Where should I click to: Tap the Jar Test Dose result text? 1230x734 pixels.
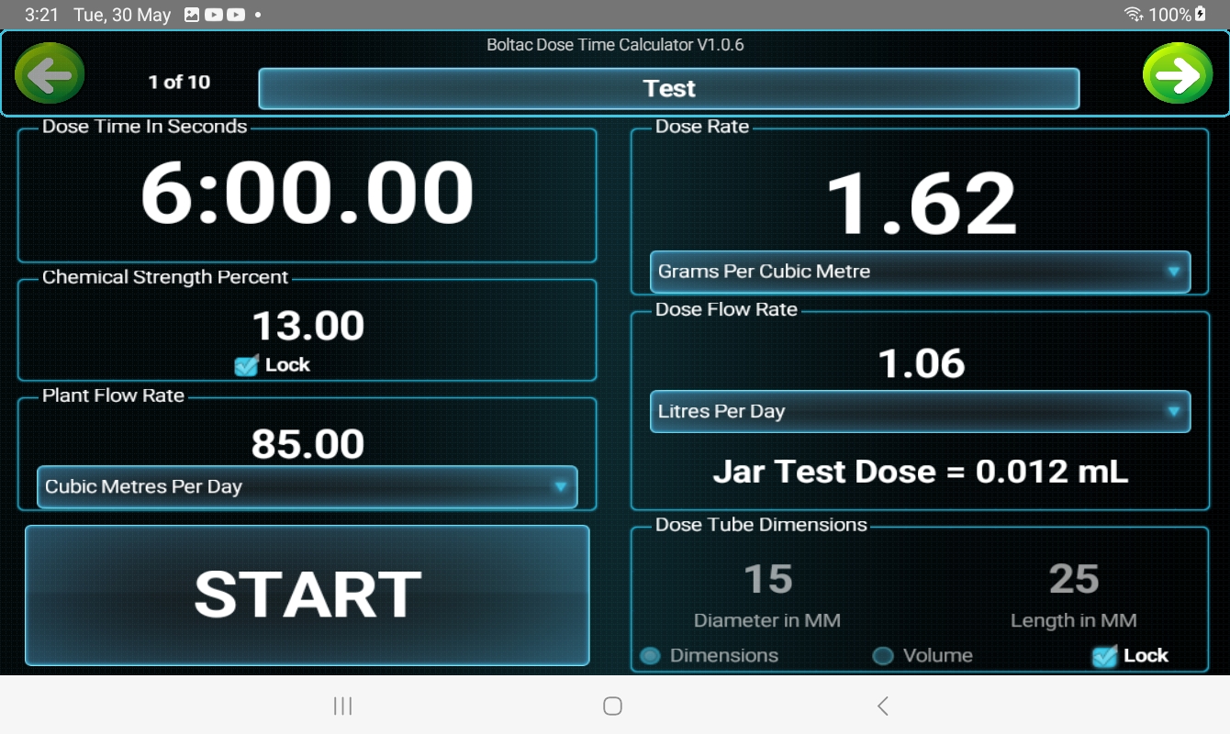pos(921,472)
